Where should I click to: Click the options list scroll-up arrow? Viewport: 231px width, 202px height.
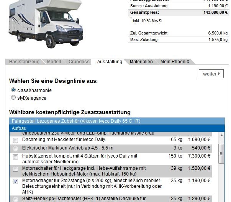click(221, 135)
